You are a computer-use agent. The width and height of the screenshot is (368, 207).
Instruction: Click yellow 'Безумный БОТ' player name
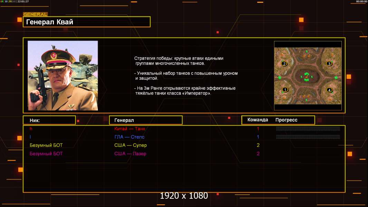coord(46,145)
